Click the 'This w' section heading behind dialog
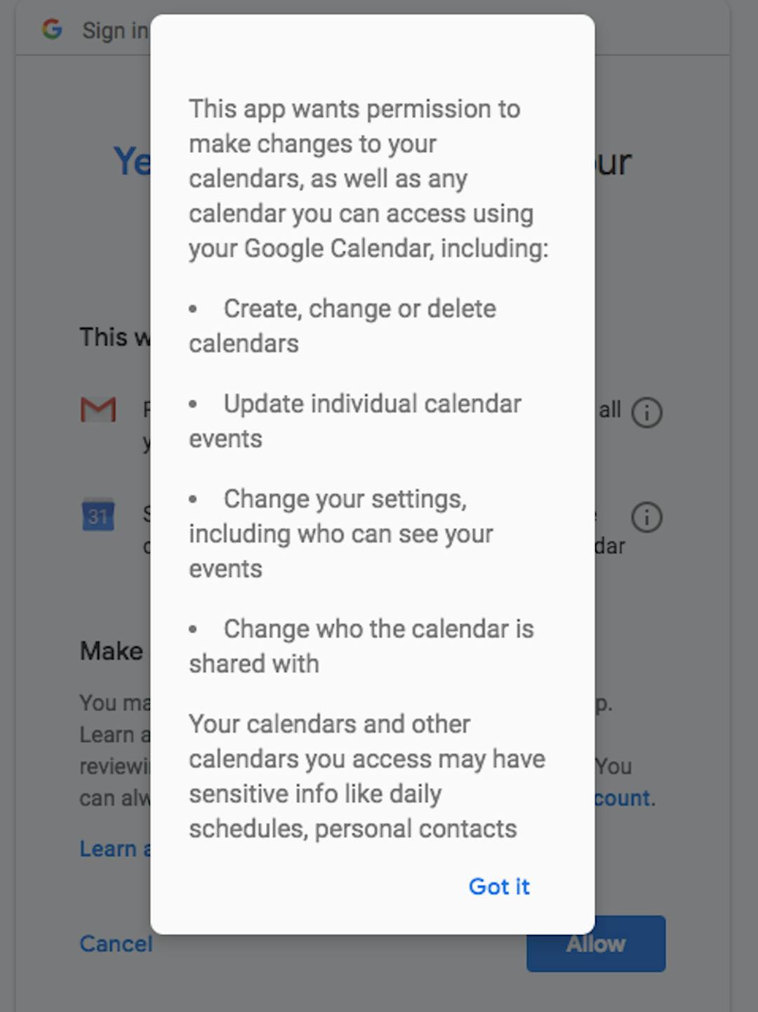758x1012 pixels. 115,337
